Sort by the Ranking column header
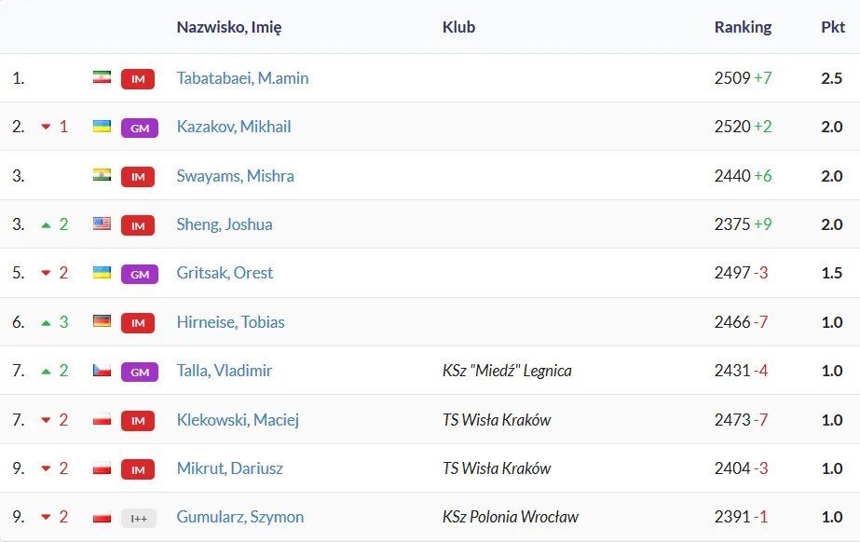The height and width of the screenshot is (542, 860). (x=743, y=27)
